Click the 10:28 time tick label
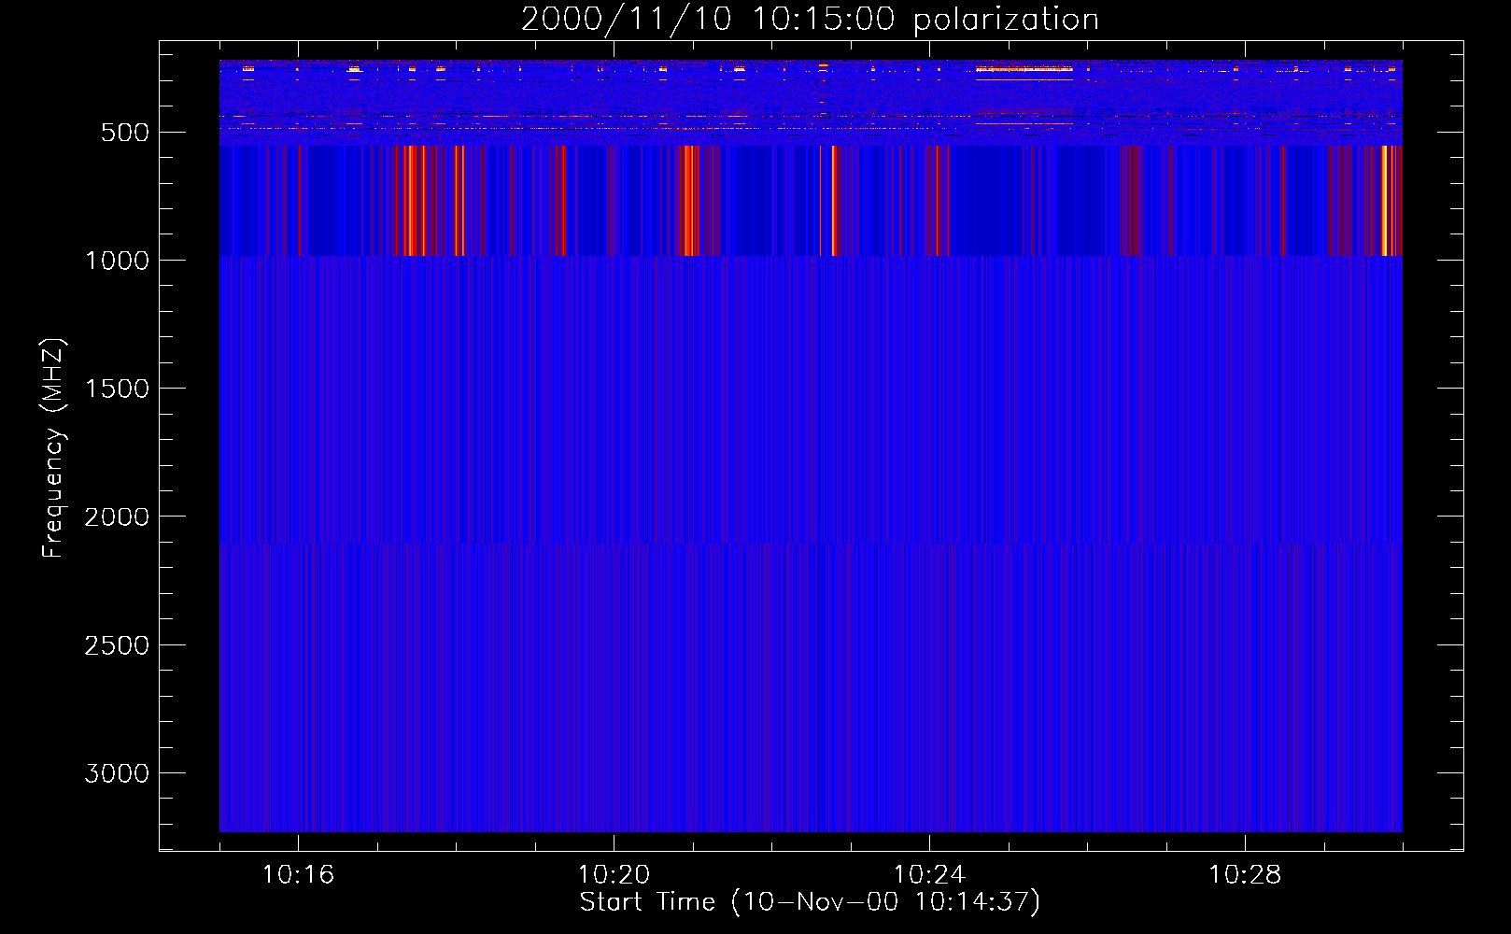Image resolution: width=1511 pixels, height=934 pixels. pos(1245,875)
